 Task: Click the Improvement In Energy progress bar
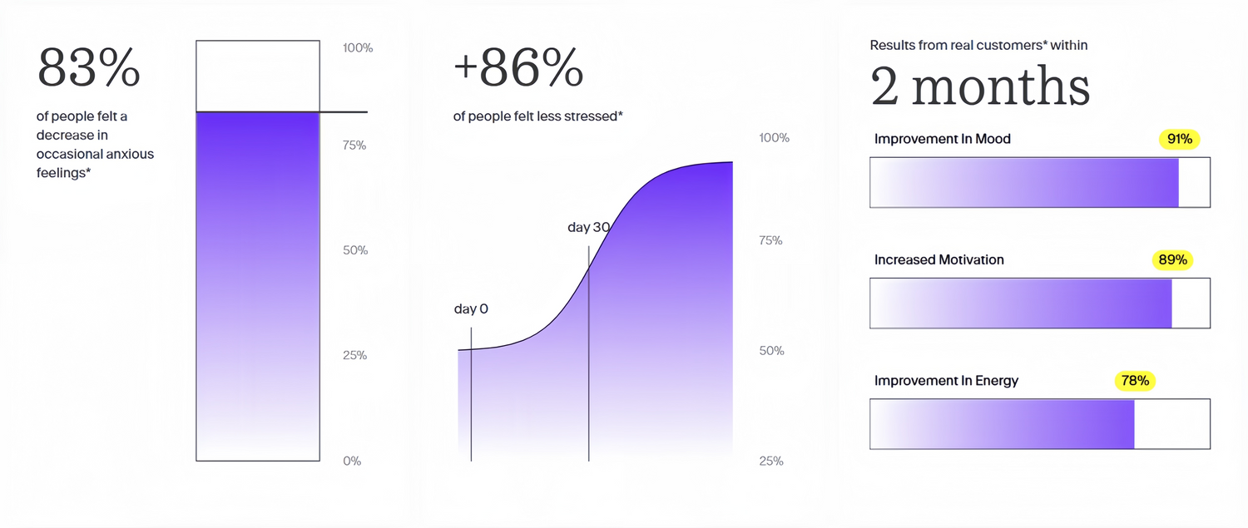coord(1039,424)
